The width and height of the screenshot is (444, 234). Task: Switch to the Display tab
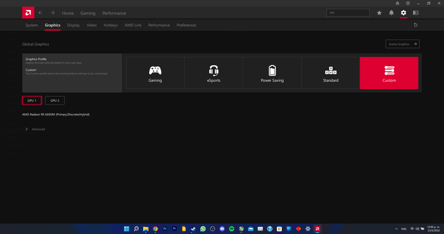(74, 25)
